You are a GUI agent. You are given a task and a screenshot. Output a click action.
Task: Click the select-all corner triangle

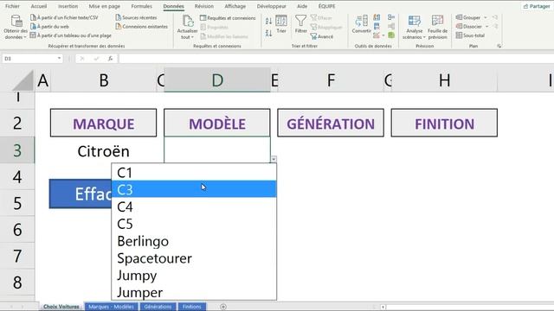[23, 80]
